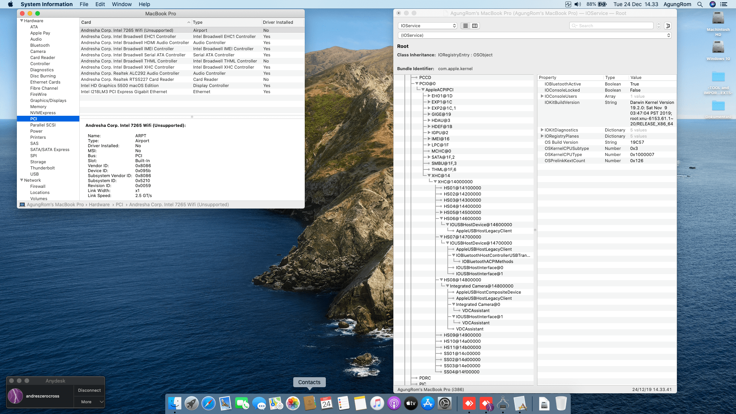Expand the IOKitDiagnostics property row
Screen dimensions: 736x414
pyautogui.click(x=542, y=130)
